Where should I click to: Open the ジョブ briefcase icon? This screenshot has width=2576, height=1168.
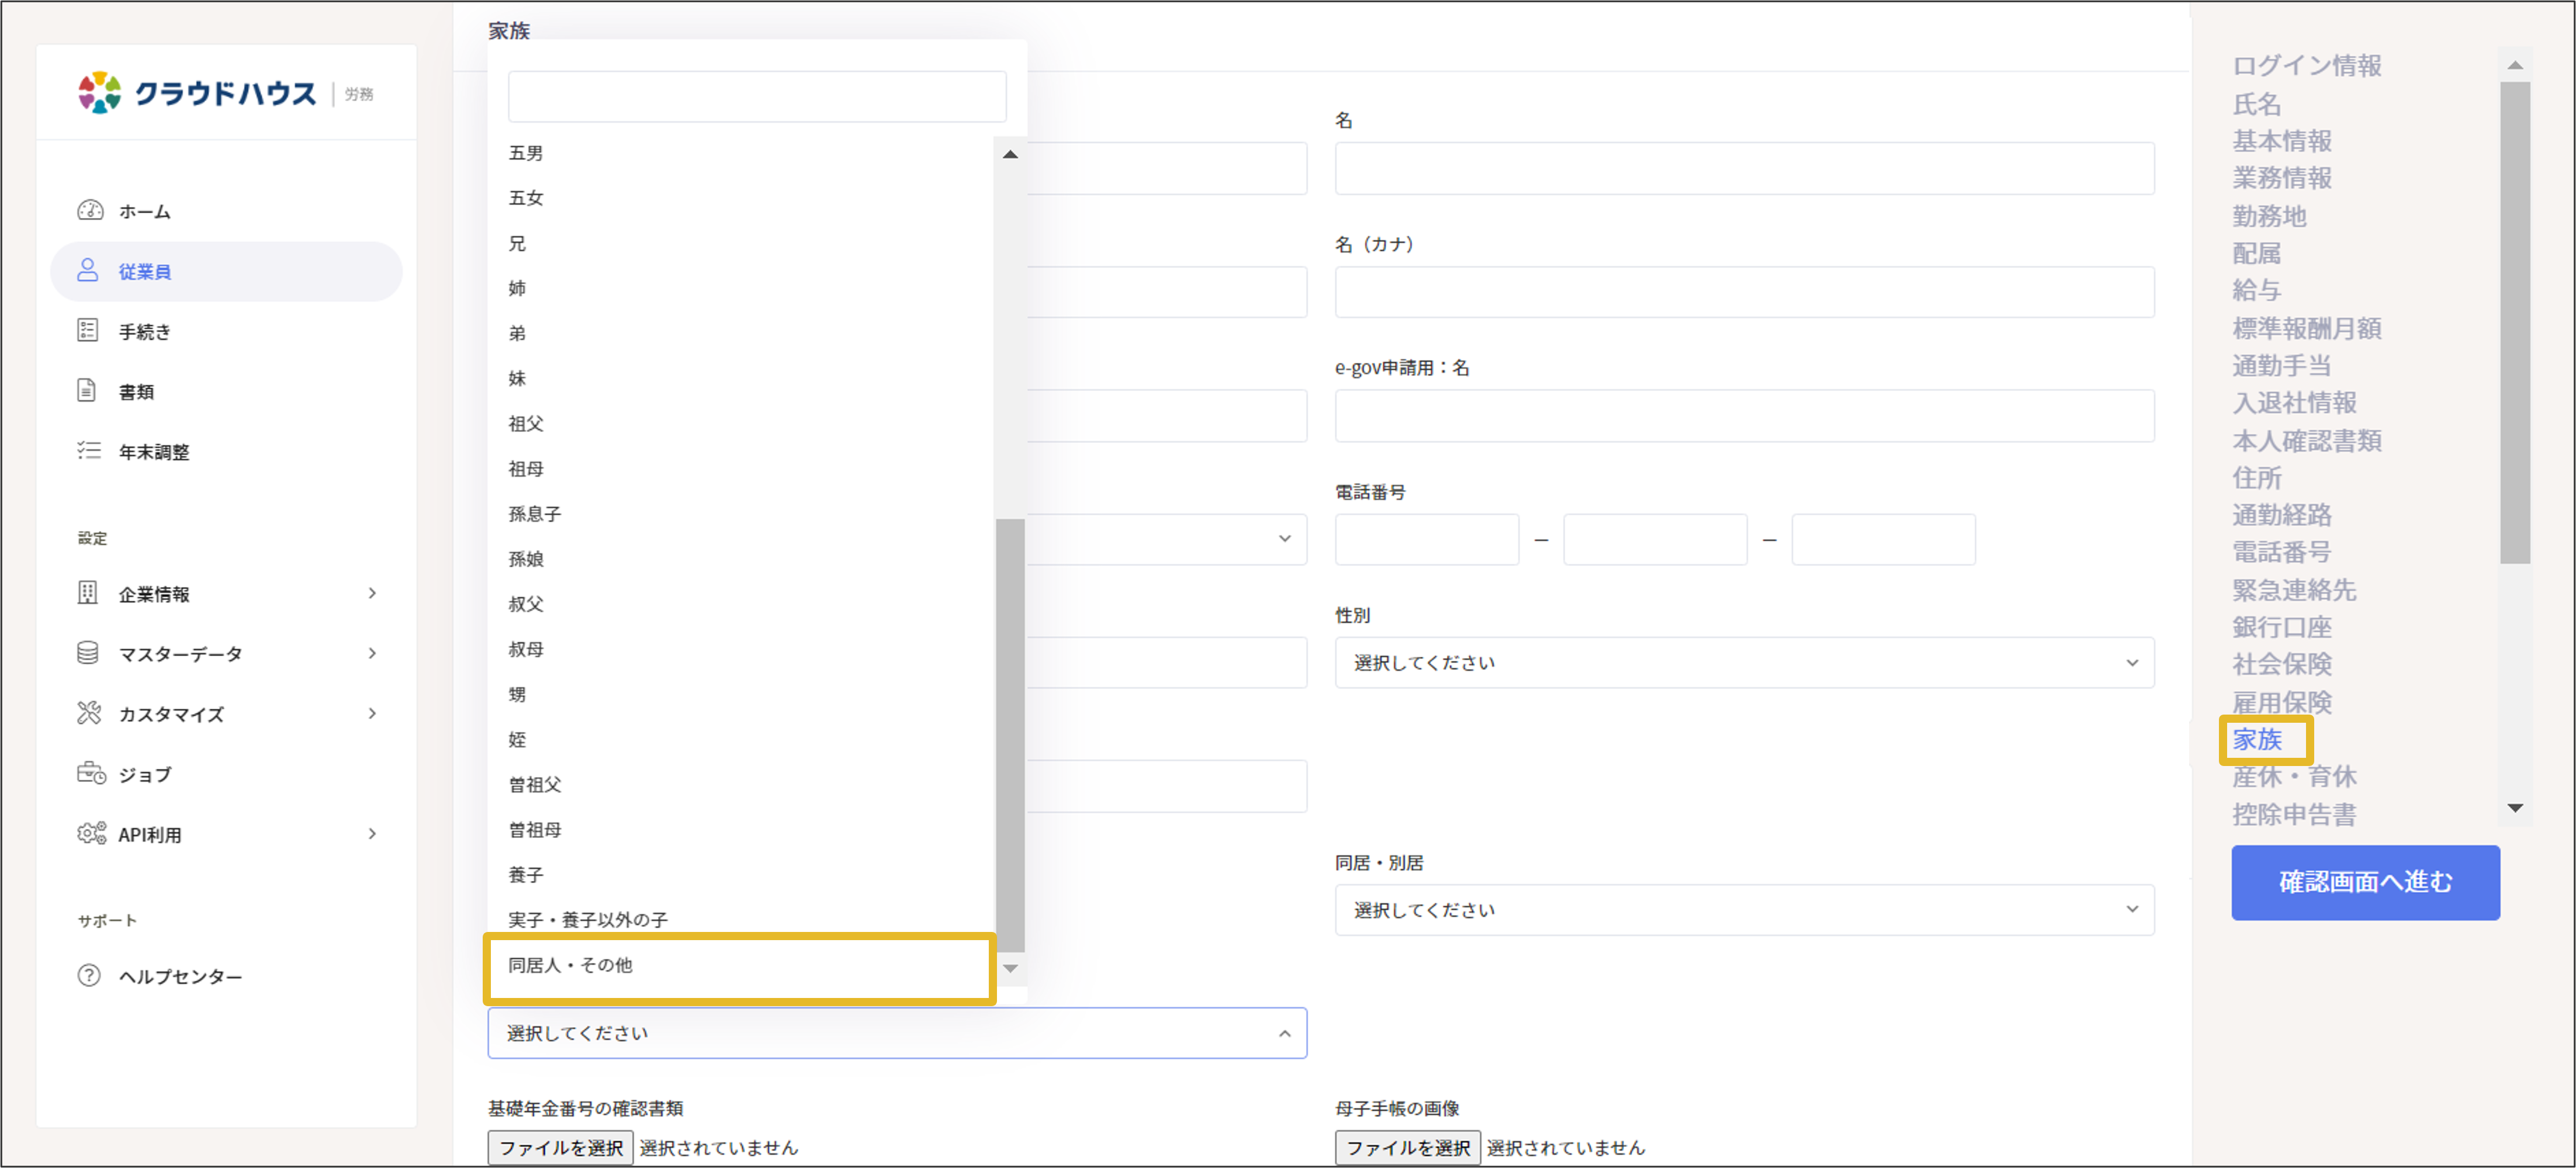[x=90, y=773]
